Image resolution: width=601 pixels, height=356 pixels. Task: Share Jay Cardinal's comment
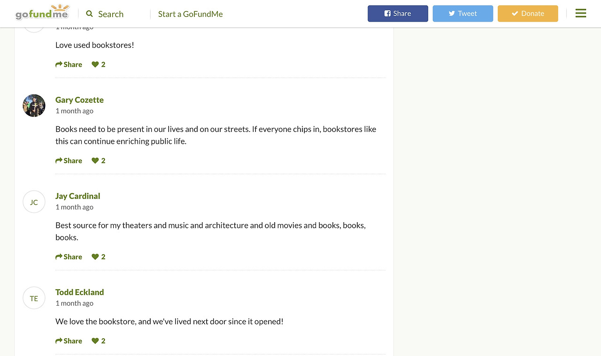pos(69,257)
